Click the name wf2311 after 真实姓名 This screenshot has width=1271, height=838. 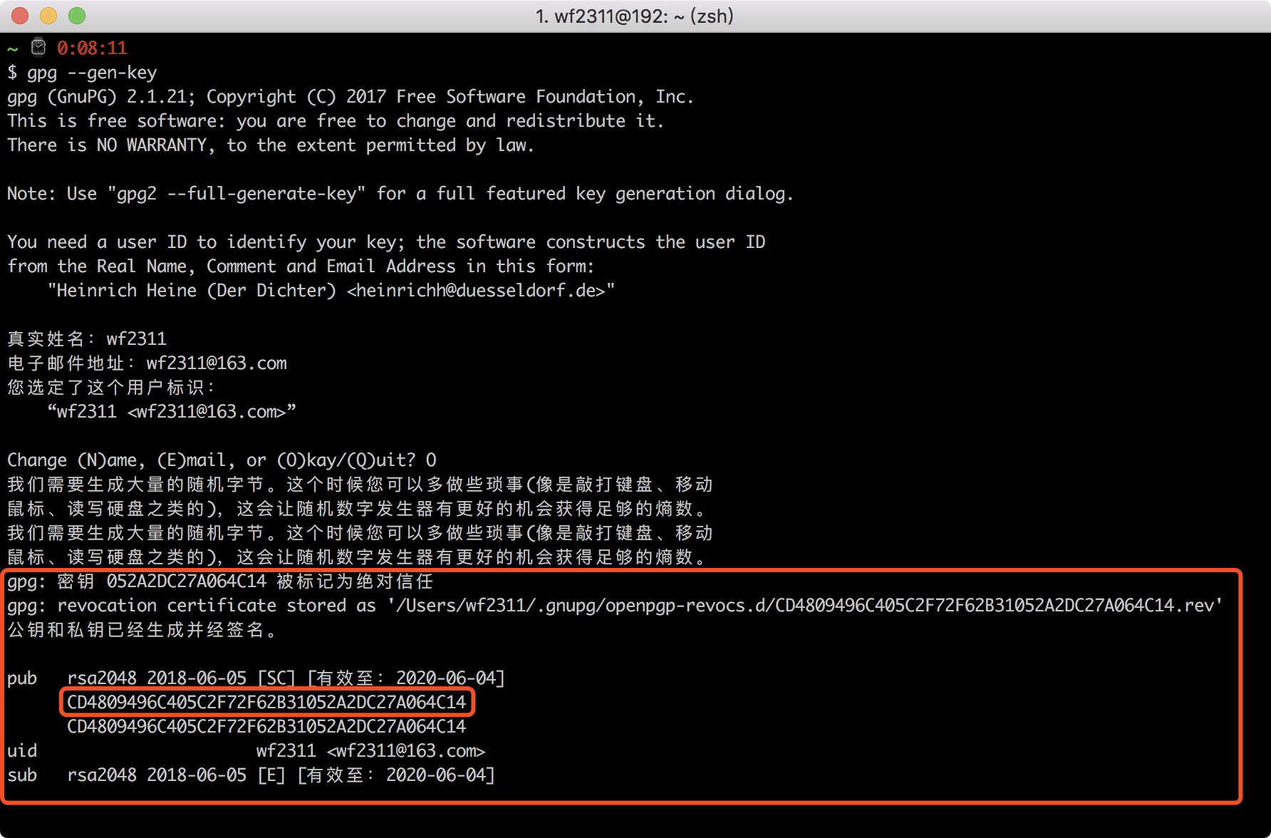pos(136,339)
